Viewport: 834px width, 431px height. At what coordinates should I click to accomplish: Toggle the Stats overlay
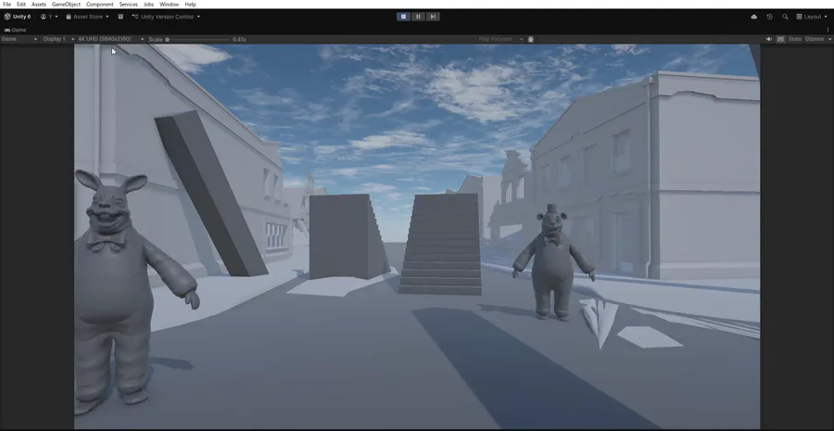tap(795, 39)
